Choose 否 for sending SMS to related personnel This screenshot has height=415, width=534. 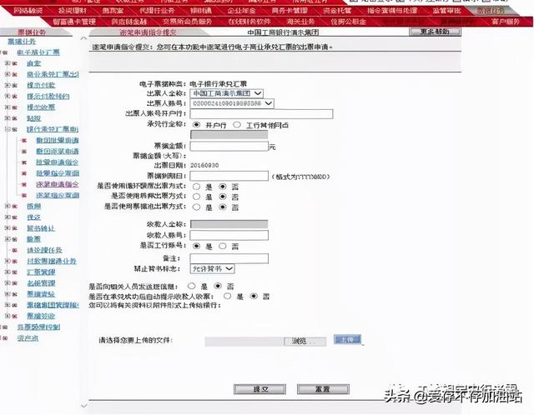click(x=218, y=286)
